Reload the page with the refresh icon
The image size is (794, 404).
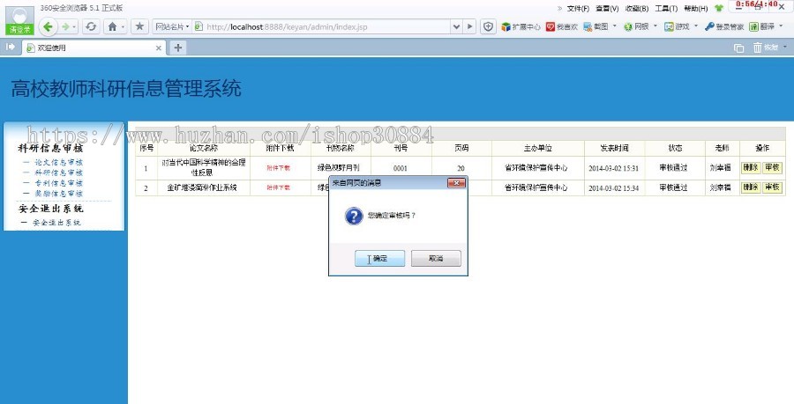coord(91,26)
